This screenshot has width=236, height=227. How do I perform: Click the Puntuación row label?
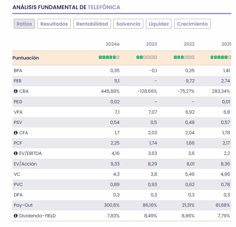26,58
